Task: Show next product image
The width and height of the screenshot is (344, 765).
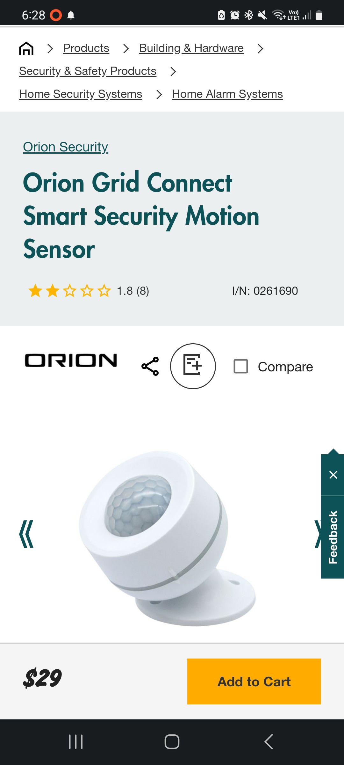Action: pos(318,534)
